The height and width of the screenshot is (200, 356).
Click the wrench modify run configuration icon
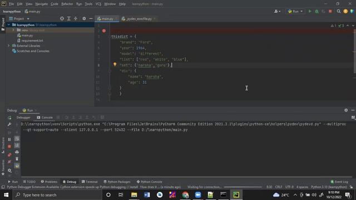point(9,124)
